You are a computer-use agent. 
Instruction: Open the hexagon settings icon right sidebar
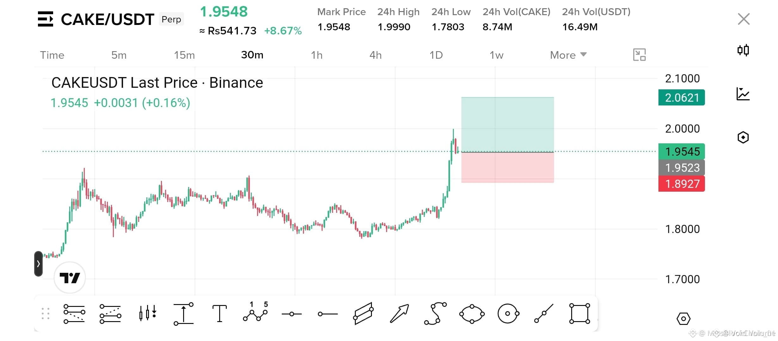tap(743, 137)
